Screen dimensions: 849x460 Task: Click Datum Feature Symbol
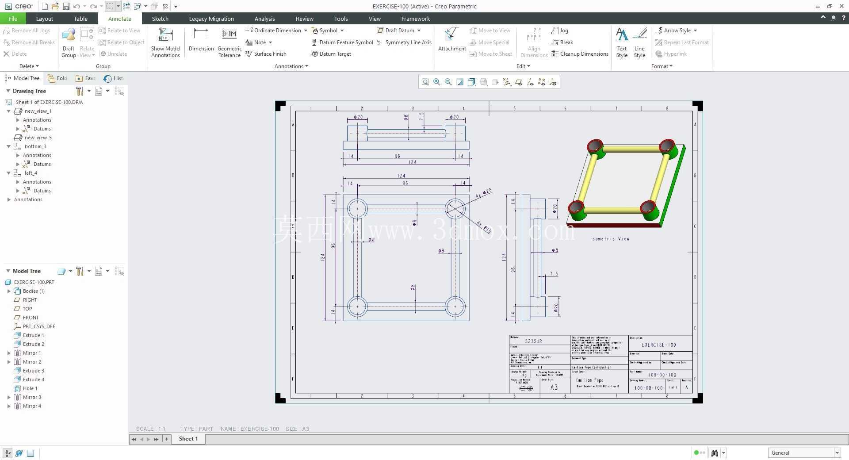click(x=342, y=42)
